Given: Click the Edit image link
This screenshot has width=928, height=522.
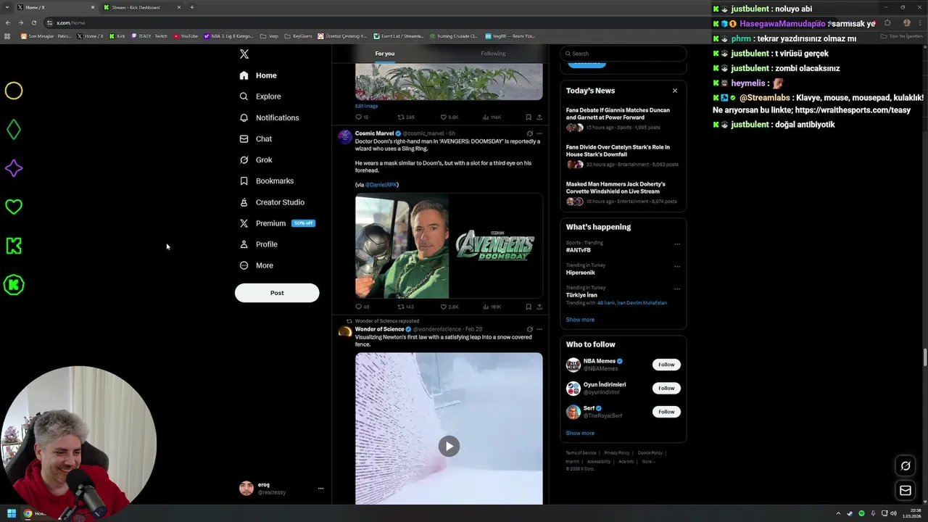Looking at the screenshot, I should 366,106.
